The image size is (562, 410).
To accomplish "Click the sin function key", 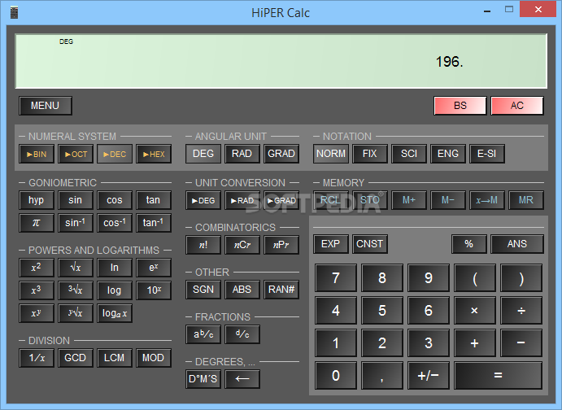I will click(x=76, y=200).
